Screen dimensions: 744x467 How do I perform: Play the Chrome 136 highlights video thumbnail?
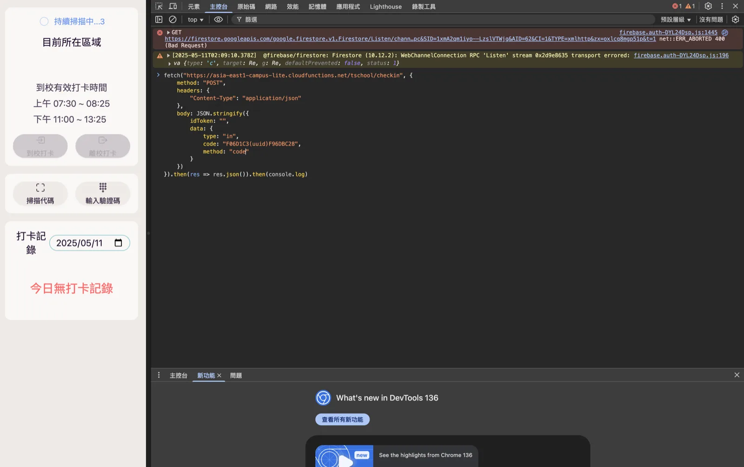[344, 456]
